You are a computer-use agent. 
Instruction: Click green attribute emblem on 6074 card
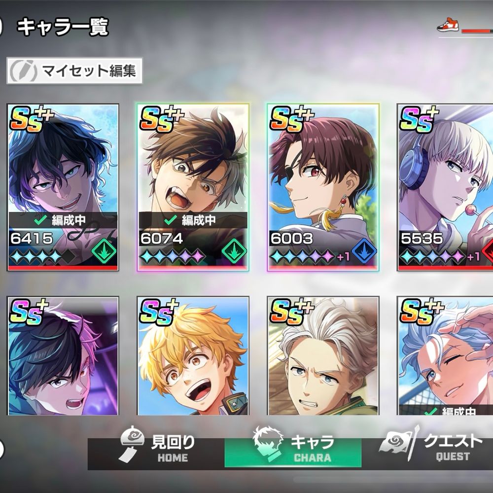tap(234, 251)
